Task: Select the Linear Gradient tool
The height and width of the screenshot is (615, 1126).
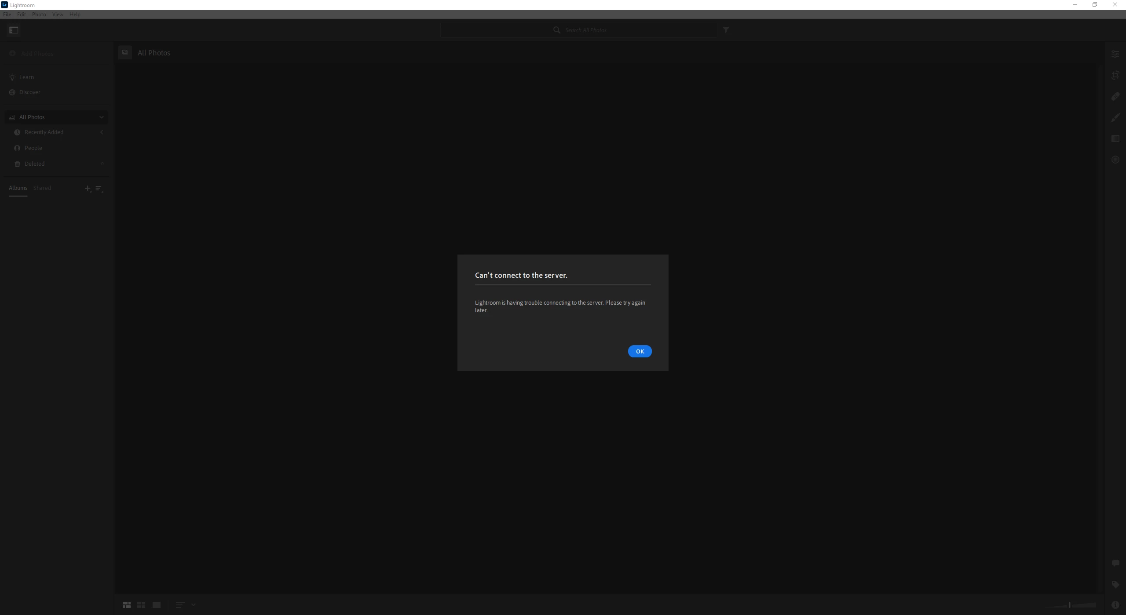Action: coord(1115,138)
